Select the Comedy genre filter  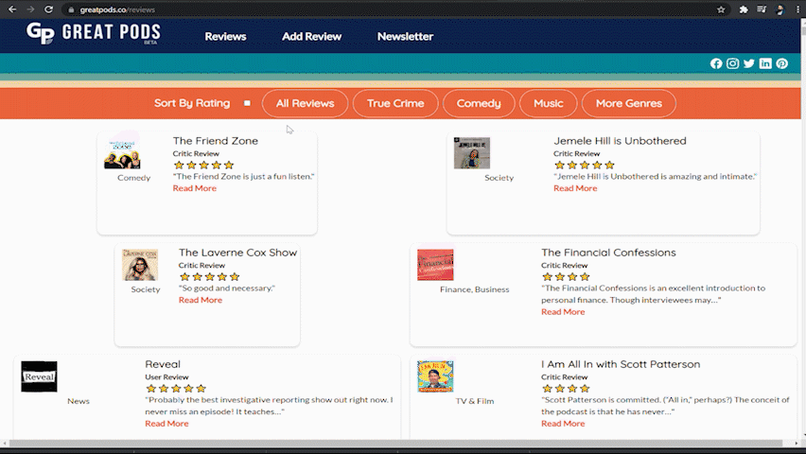point(479,103)
